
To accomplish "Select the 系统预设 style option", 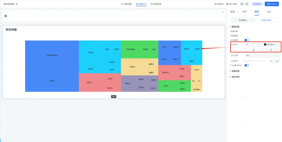I will [243, 20].
